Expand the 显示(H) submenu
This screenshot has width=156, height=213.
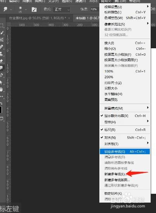pyautogui.click(x=125, y=122)
